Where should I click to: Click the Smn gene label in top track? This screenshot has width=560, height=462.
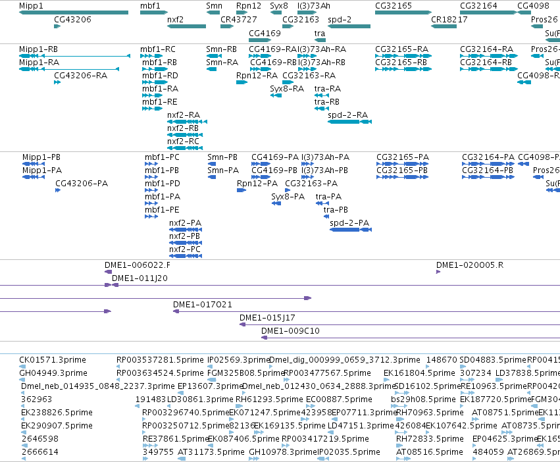click(215, 6)
